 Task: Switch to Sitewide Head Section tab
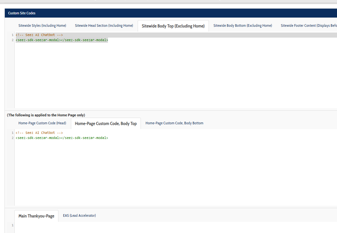click(104, 25)
